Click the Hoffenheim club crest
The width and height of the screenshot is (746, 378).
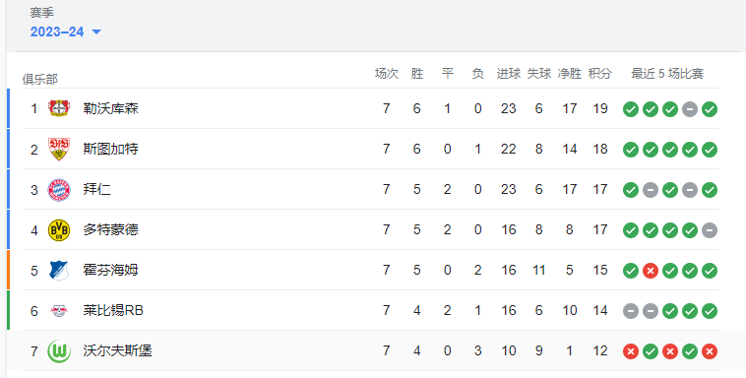point(59,271)
